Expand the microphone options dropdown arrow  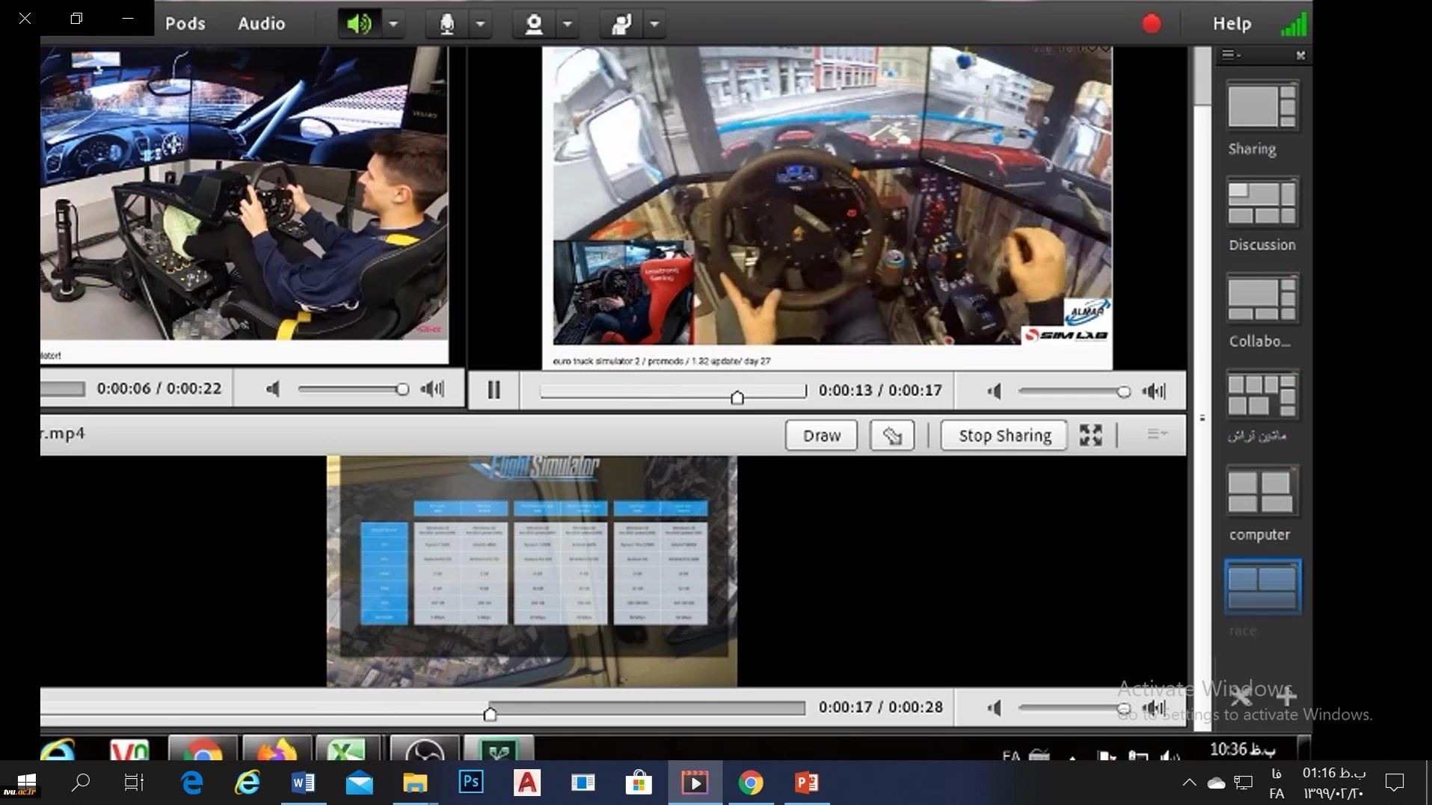(481, 24)
